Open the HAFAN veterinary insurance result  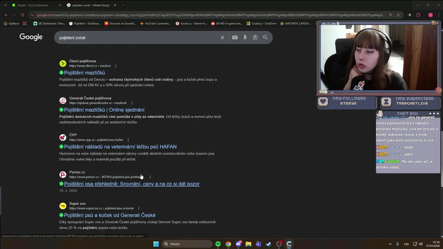(120, 147)
